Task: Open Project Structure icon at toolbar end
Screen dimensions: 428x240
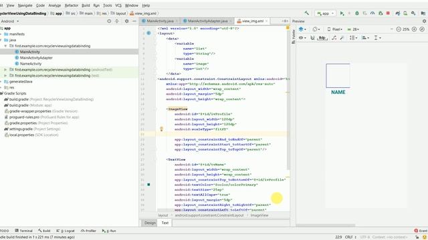Action: click(423, 13)
